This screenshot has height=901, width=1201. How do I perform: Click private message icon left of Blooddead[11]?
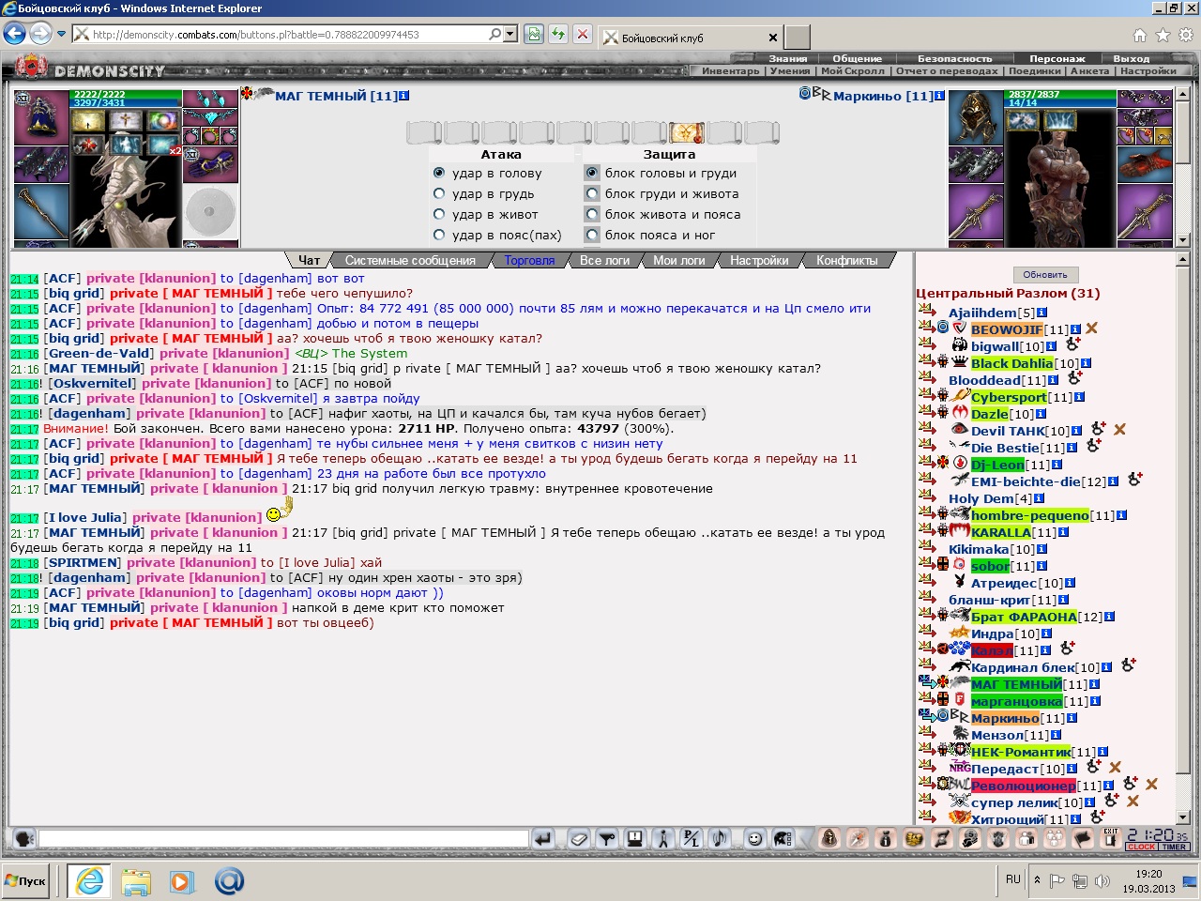point(927,379)
